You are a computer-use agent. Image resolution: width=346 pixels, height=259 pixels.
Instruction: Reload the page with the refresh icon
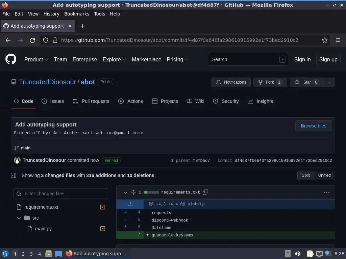32,40
